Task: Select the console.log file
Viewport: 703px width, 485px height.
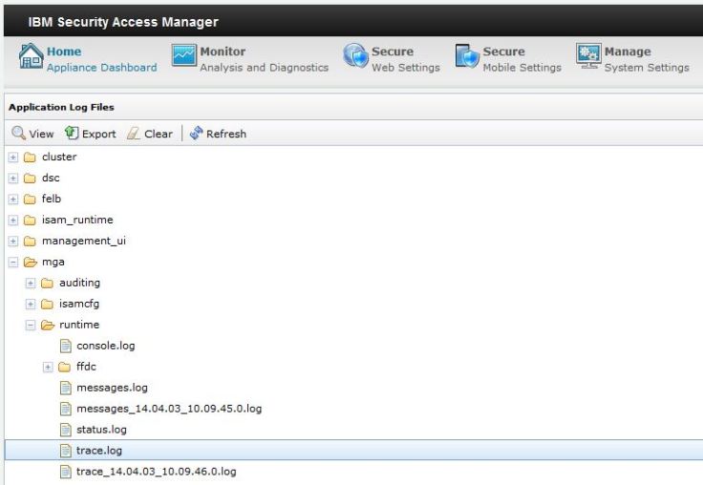Action: (105, 346)
